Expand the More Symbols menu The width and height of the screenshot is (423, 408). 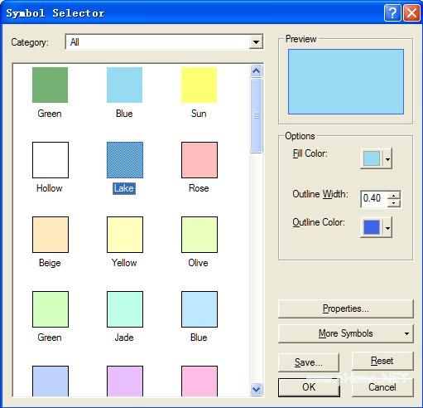346,333
